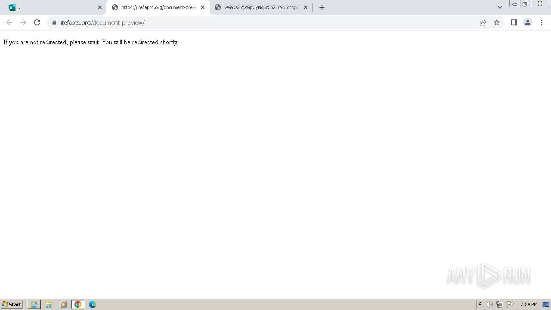Go forward to the next page
Image resolution: width=551 pixels, height=310 pixels.
(23, 22)
